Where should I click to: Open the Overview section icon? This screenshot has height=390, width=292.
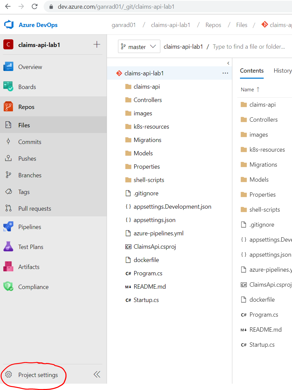click(x=8, y=67)
